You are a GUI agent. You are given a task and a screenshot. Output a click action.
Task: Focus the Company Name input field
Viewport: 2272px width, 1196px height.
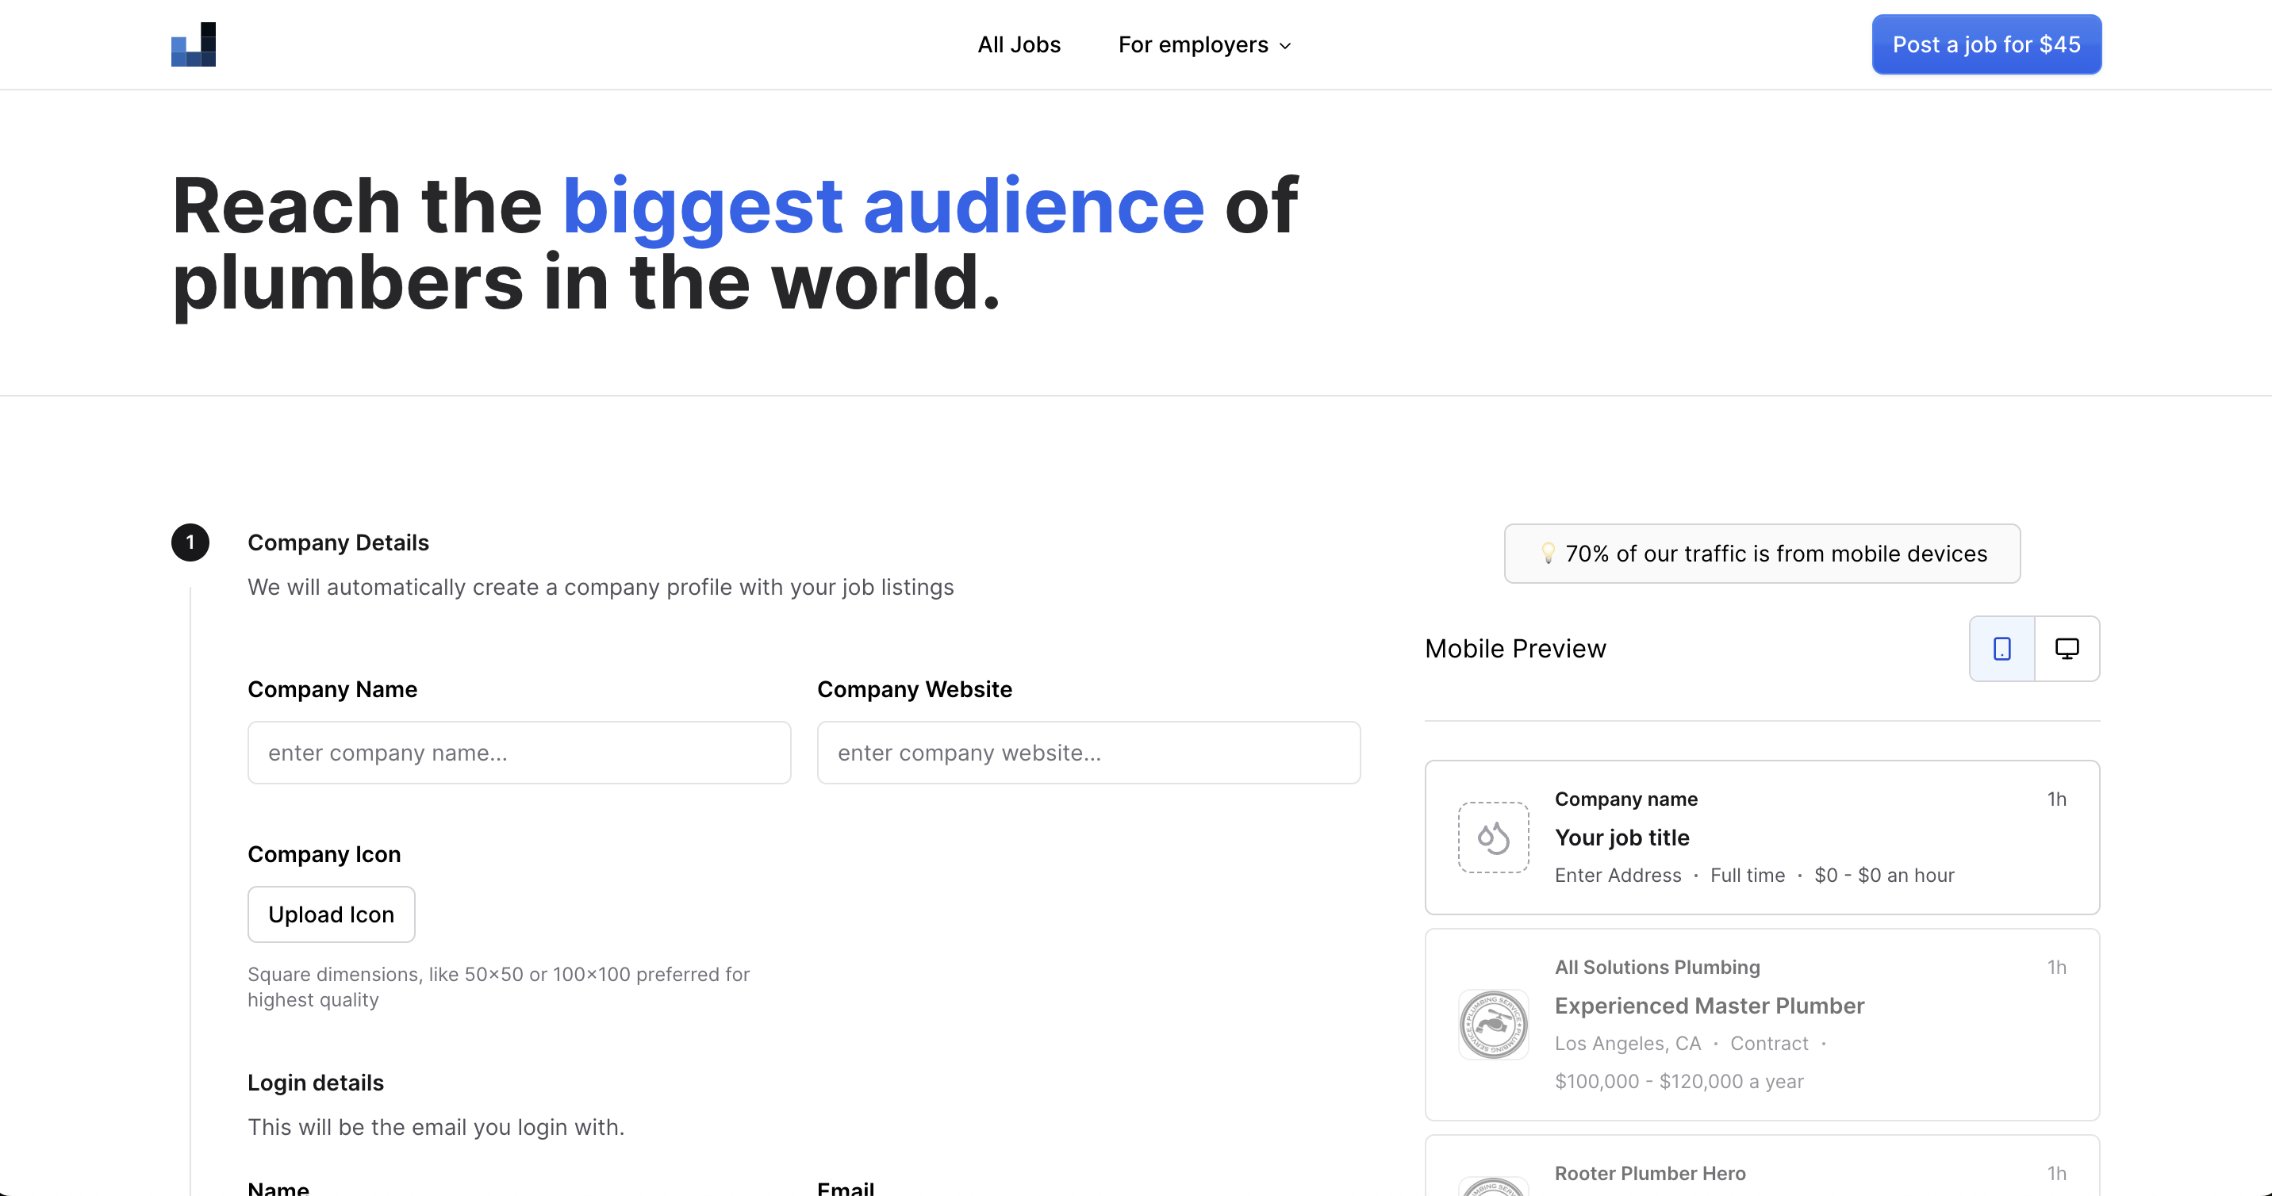click(520, 753)
